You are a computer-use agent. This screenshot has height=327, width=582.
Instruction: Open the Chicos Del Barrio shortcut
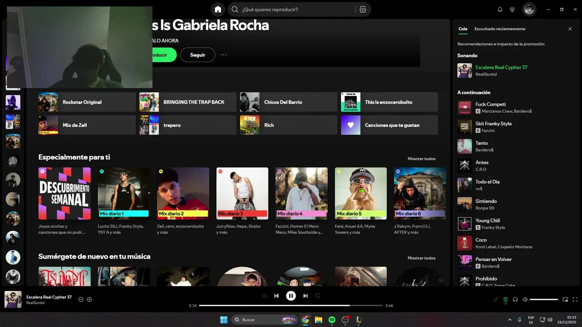point(289,102)
